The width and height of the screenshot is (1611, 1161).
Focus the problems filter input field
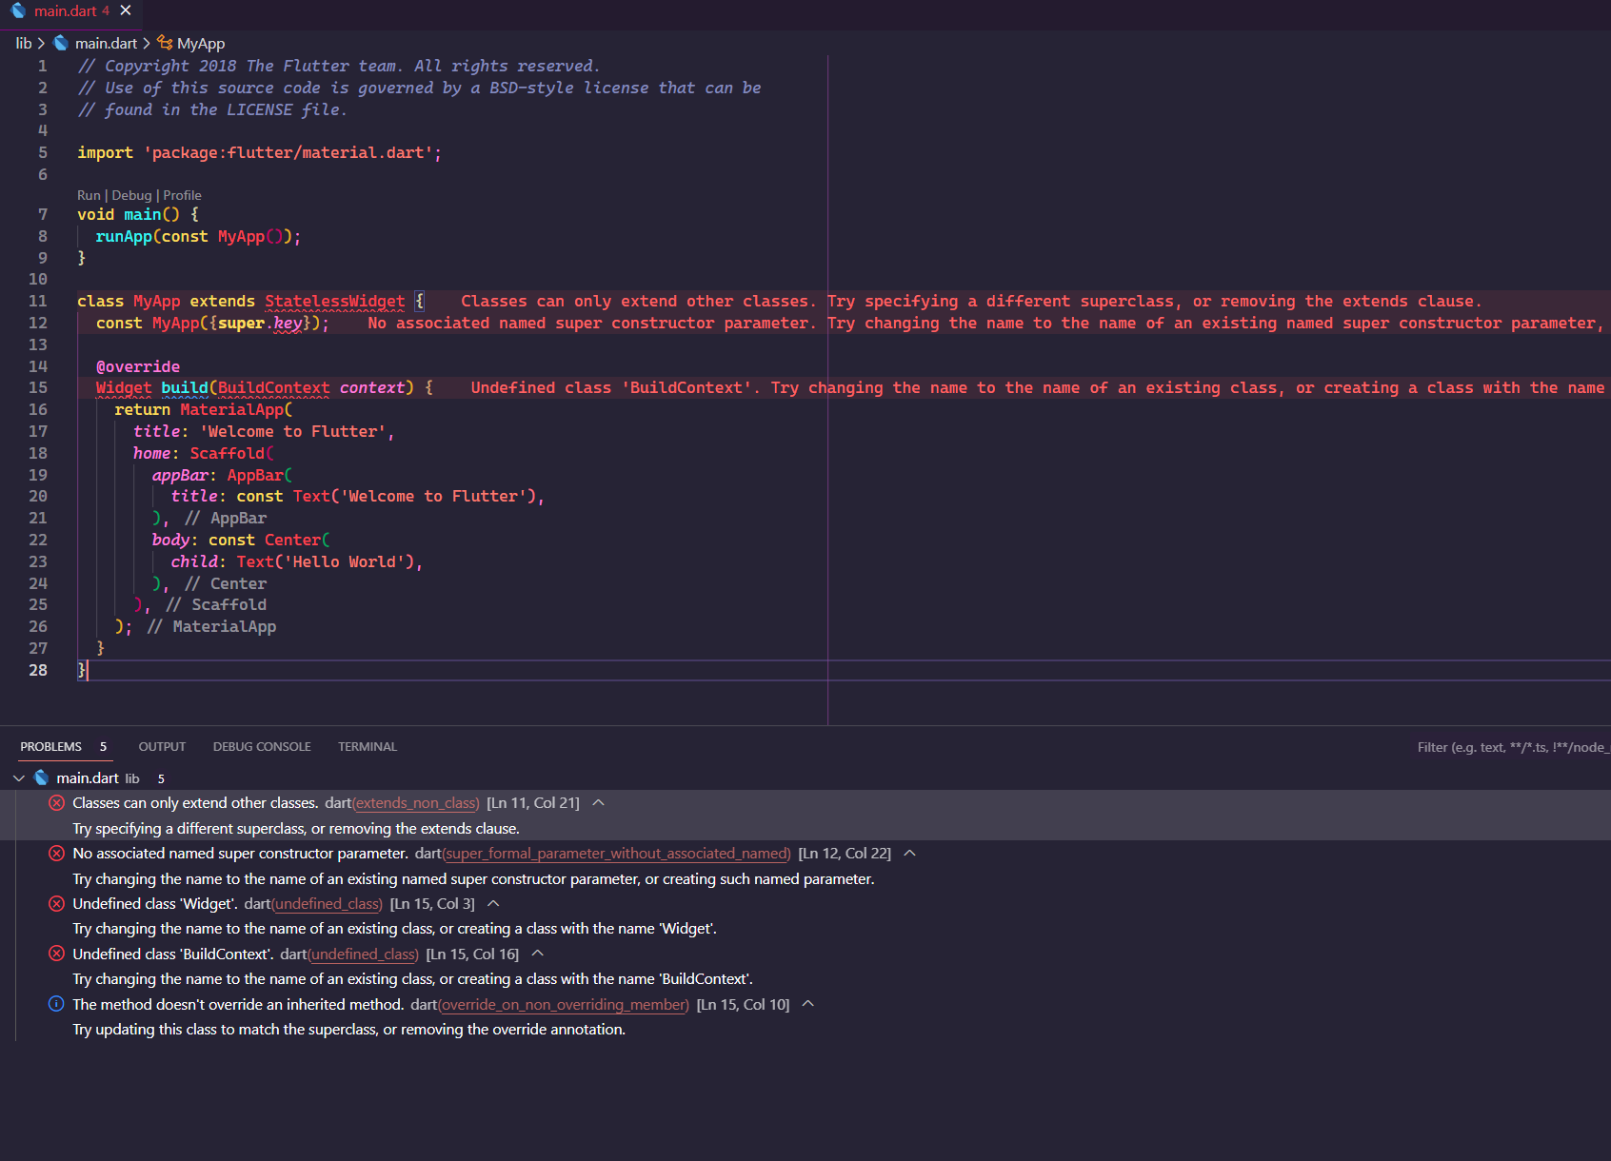1512,747
